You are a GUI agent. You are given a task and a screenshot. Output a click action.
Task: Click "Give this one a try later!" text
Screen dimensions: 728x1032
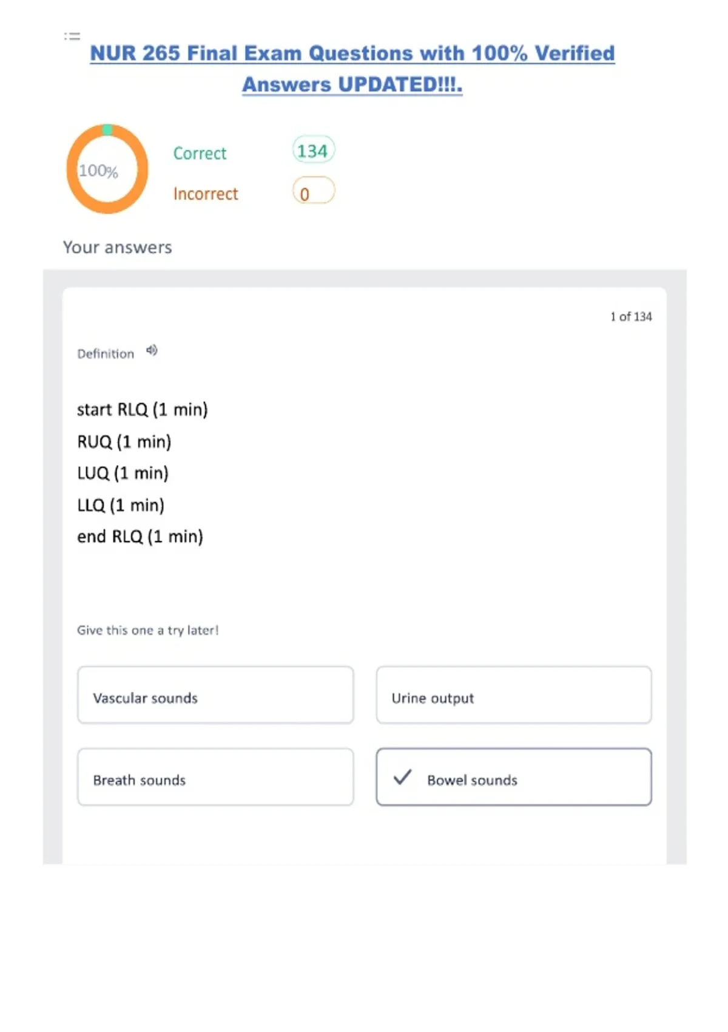click(x=148, y=631)
